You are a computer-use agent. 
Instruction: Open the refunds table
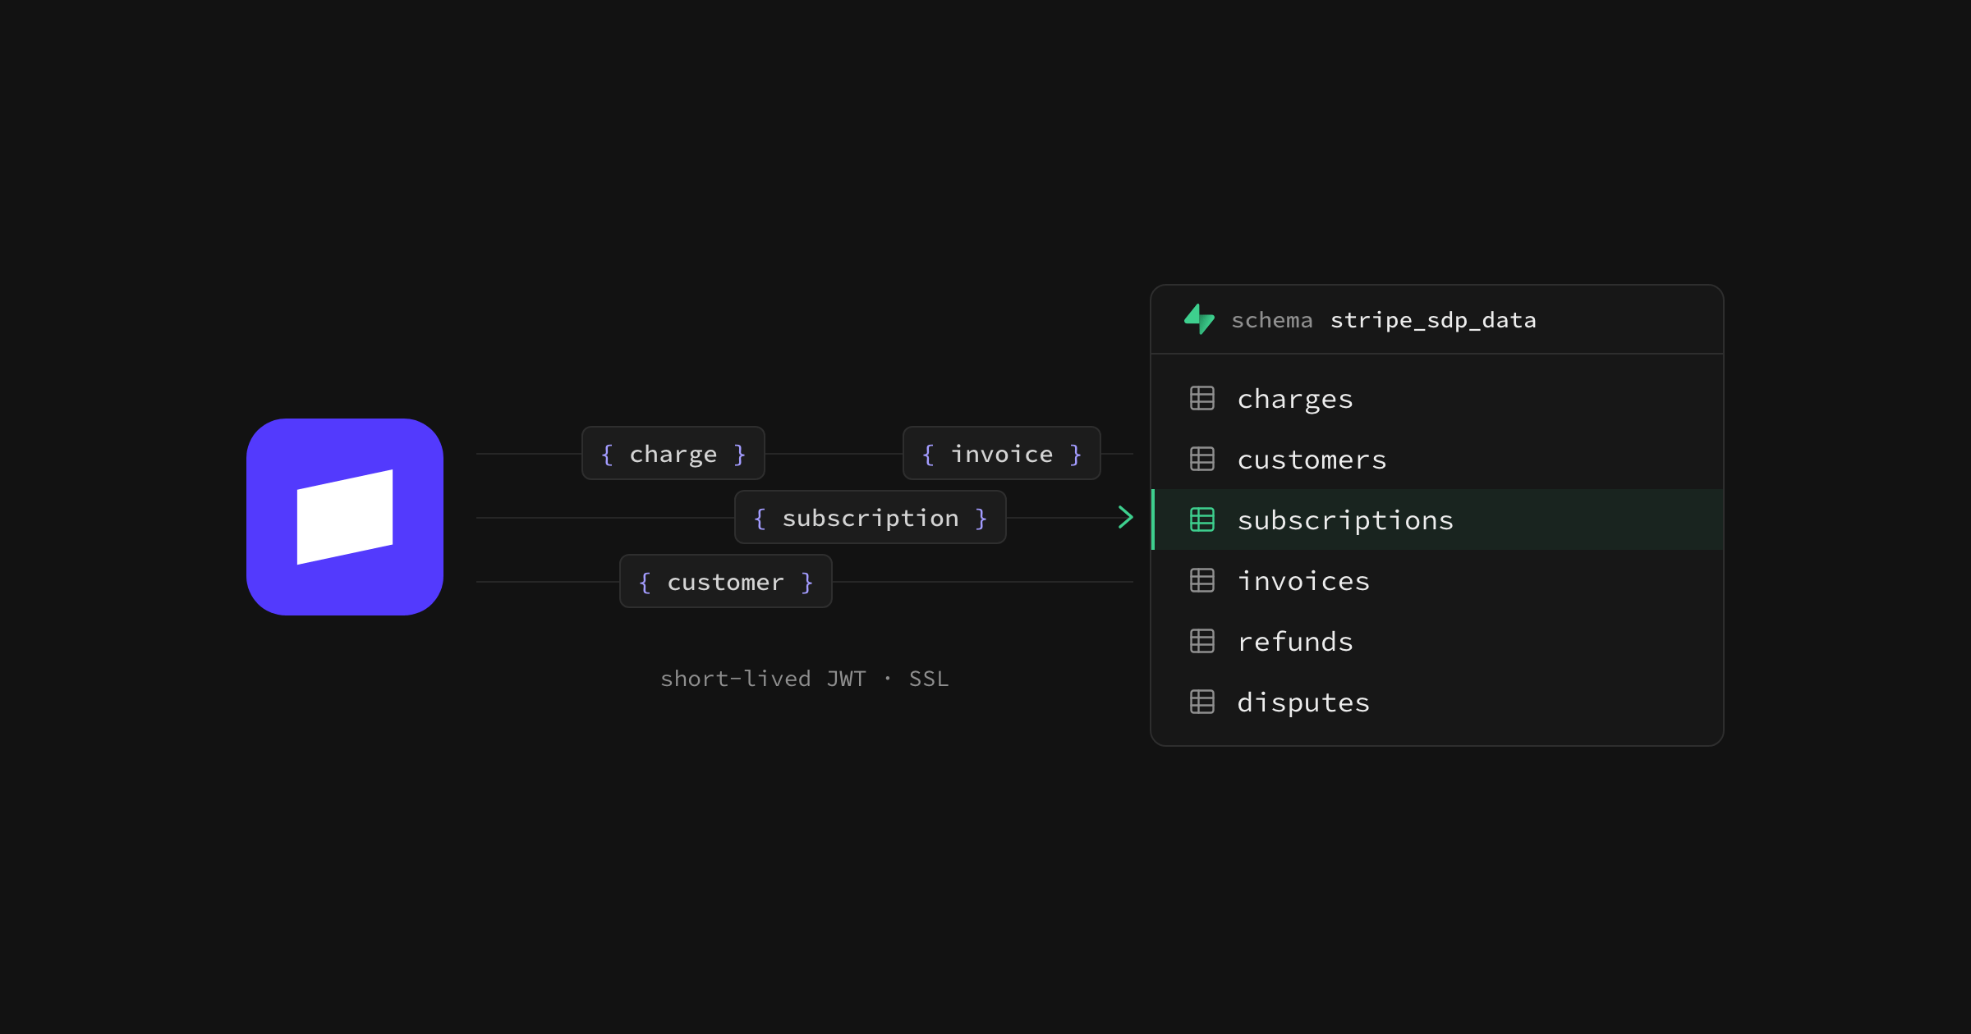pyautogui.click(x=1437, y=641)
